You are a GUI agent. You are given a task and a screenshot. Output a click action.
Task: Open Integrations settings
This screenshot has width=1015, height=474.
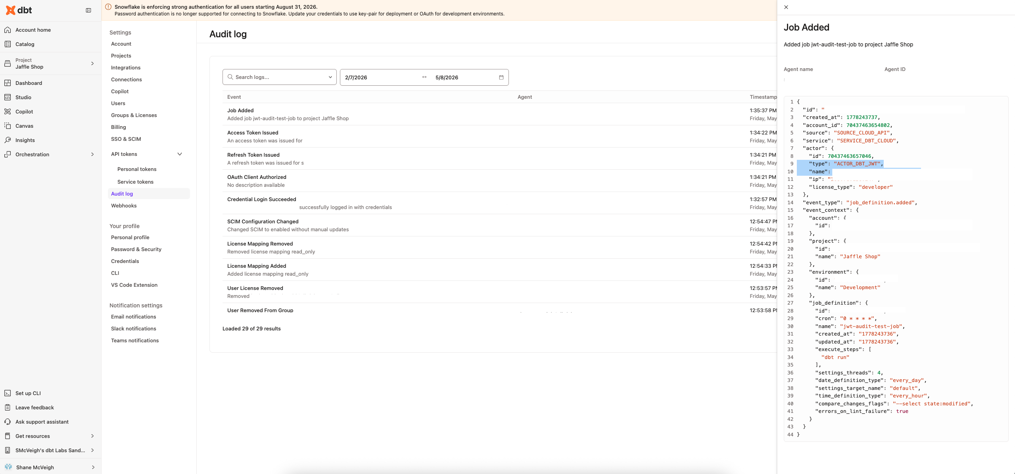[126, 67]
